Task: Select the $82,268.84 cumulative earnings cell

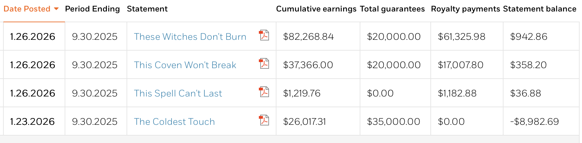Action: 318,36
